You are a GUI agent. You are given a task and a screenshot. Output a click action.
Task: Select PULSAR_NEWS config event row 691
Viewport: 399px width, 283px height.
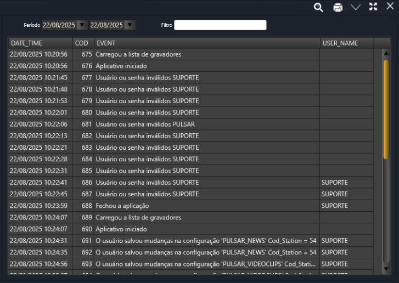coord(190,241)
